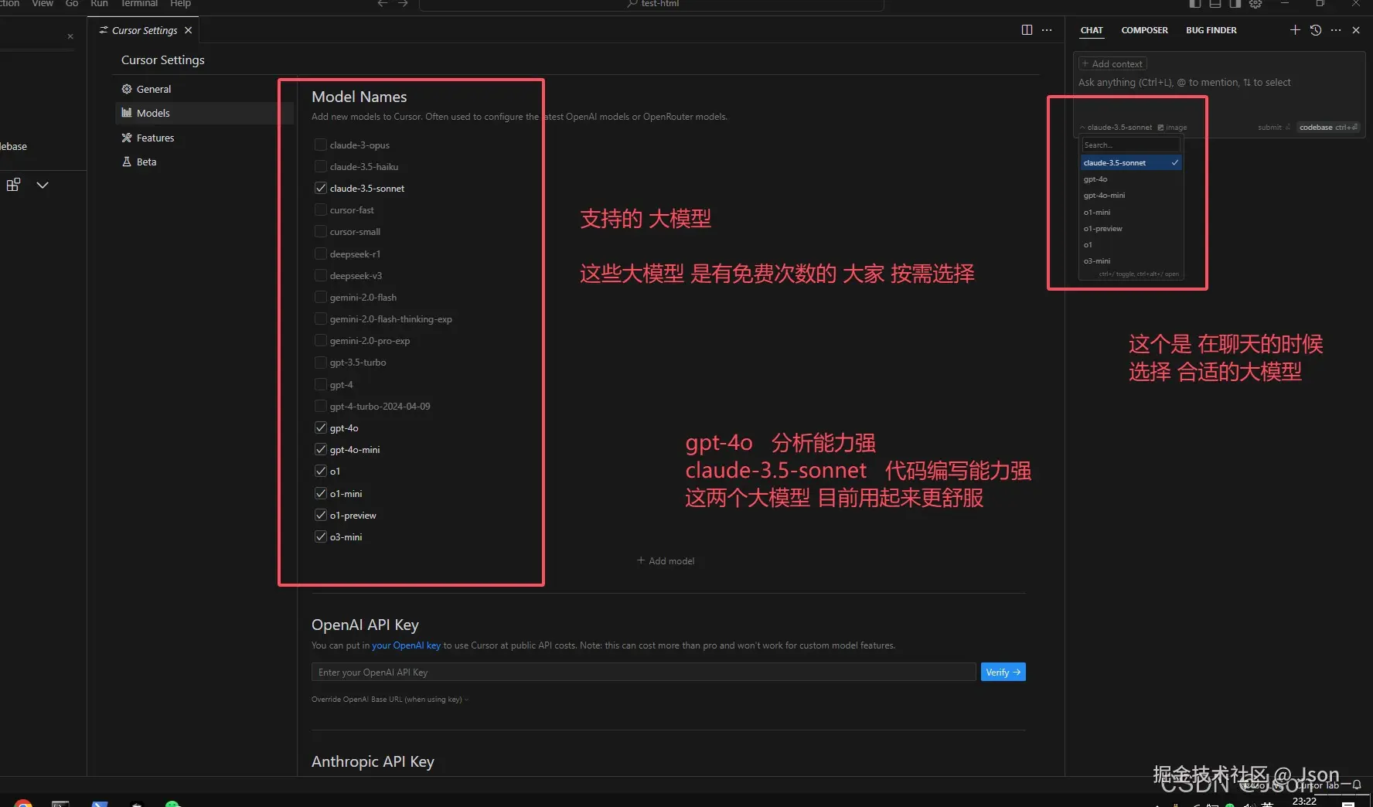The width and height of the screenshot is (1373, 807).
Task: Enable the deepseek-v3 model checkbox
Action: [320, 275]
